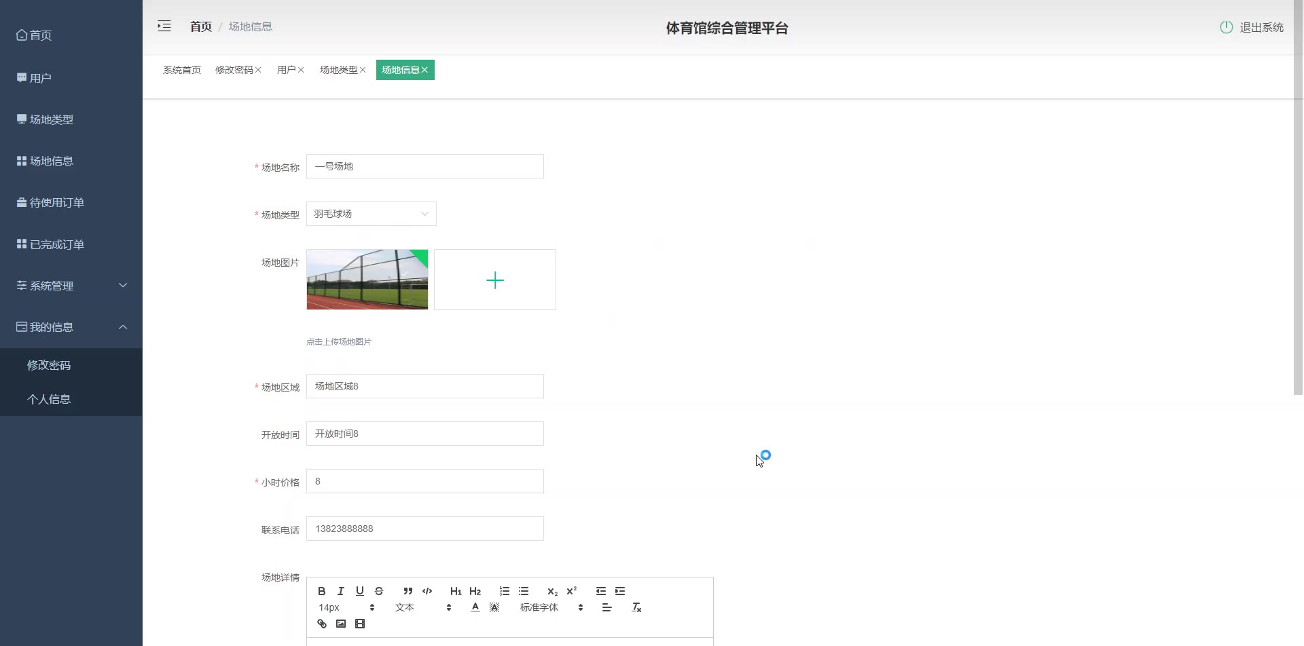Open text background color picker
This screenshot has height=646, width=1304.
(x=494, y=607)
